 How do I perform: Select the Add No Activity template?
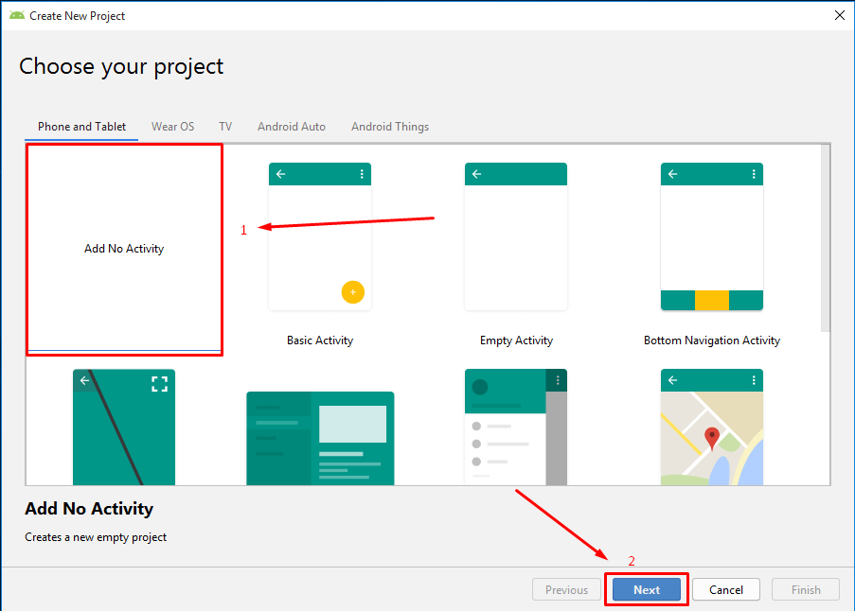click(x=124, y=249)
